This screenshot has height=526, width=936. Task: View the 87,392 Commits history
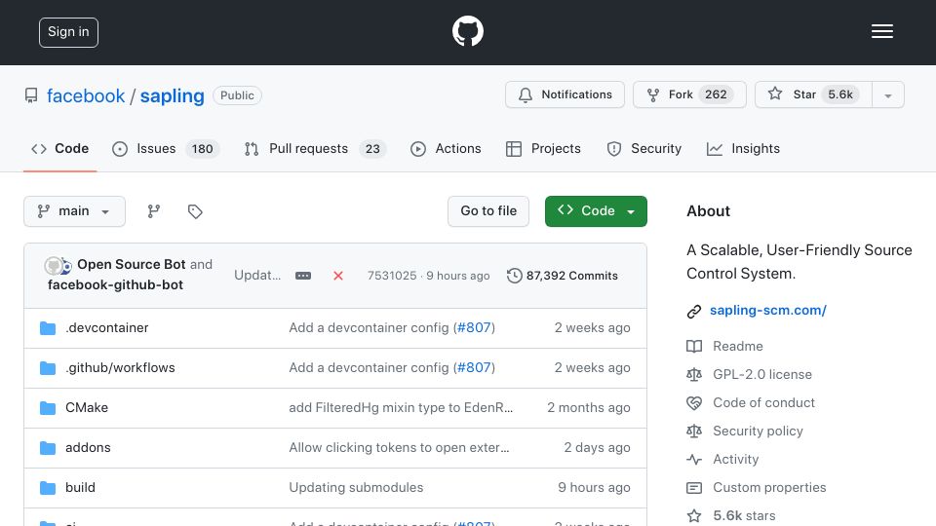(x=563, y=276)
